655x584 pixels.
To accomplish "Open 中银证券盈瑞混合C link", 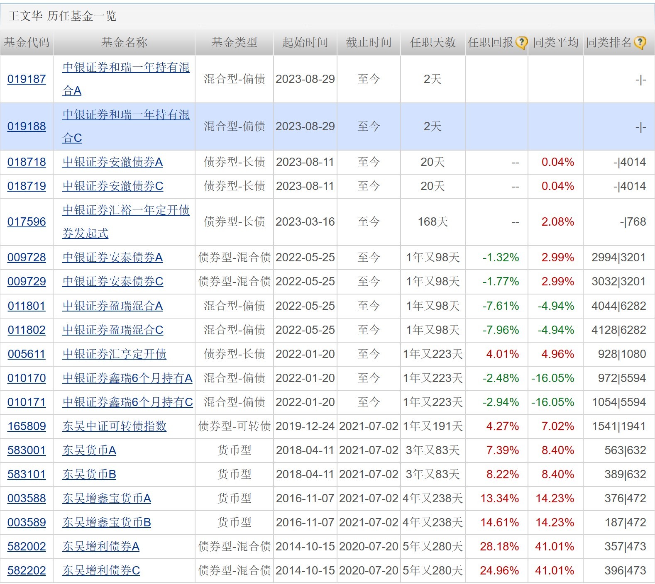I will coord(113,330).
